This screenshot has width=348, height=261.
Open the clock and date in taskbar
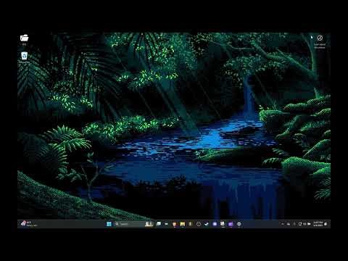click(x=318, y=224)
